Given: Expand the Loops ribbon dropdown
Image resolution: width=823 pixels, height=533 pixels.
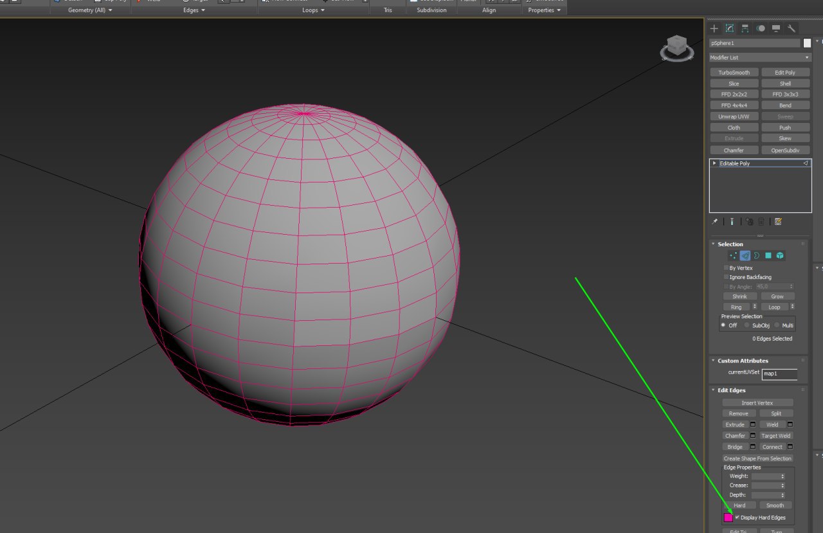Looking at the screenshot, I should (x=314, y=10).
